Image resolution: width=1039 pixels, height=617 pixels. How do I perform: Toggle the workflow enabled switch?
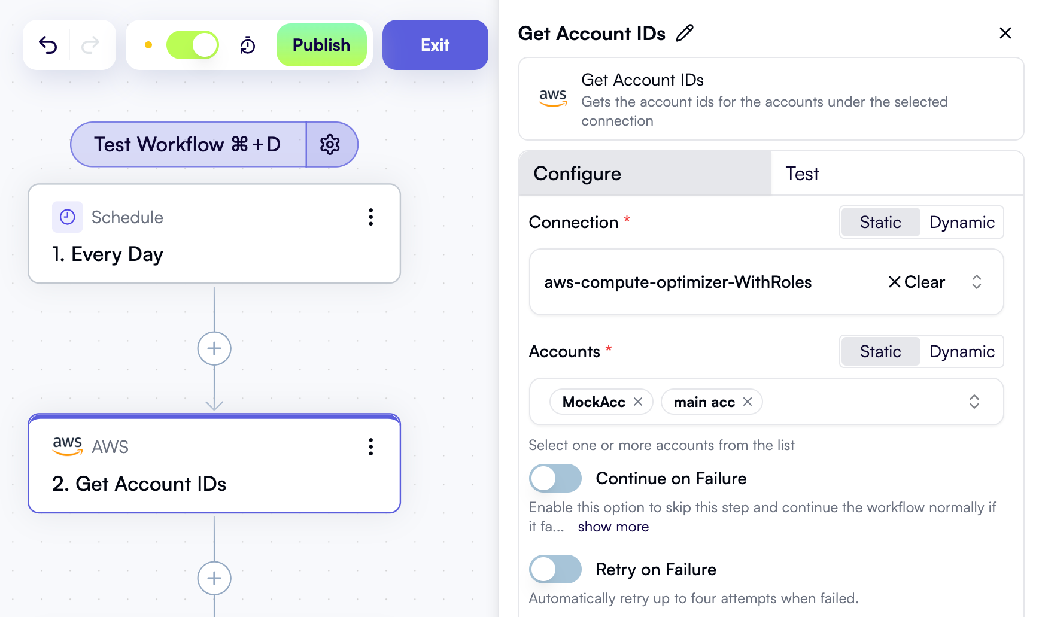click(192, 45)
